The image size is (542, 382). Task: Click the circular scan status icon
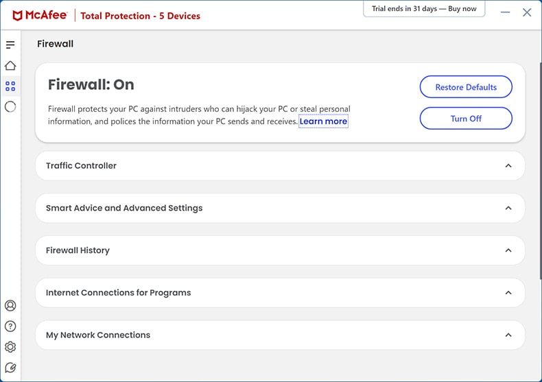10,107
